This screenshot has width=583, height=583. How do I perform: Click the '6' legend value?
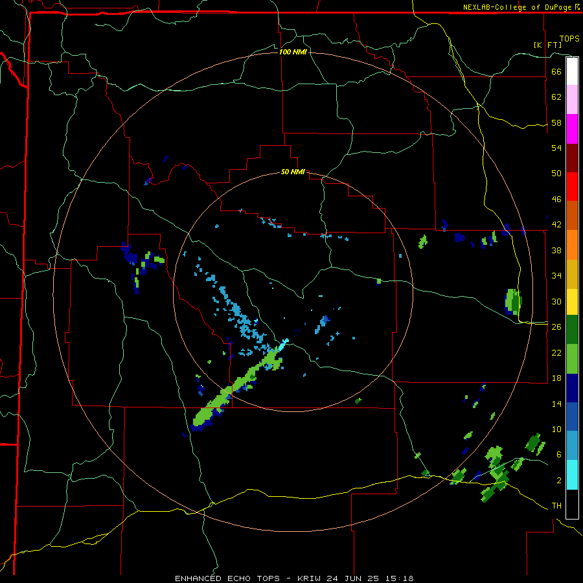[x=559, y=454]
